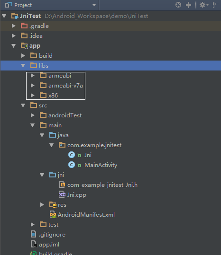The width and height of the screenshot is (221, 255).
Task: Click the app module icon
Action: (25, 46)
